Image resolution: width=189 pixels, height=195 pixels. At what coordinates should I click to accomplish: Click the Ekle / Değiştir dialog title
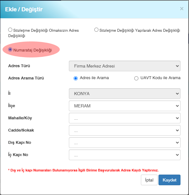(24, 9)
